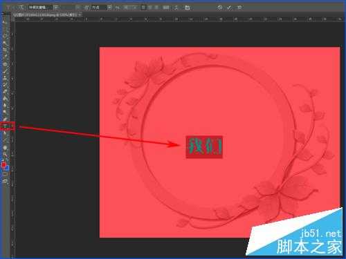This screenshot has width=346, height=259.
Task: Select the Horizontal Type tool
Action: coord(5,126)
